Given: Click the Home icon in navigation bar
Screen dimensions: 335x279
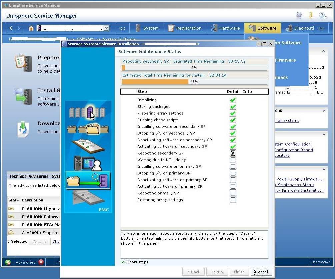Looking at the screenshot, I should coord(31,28).
